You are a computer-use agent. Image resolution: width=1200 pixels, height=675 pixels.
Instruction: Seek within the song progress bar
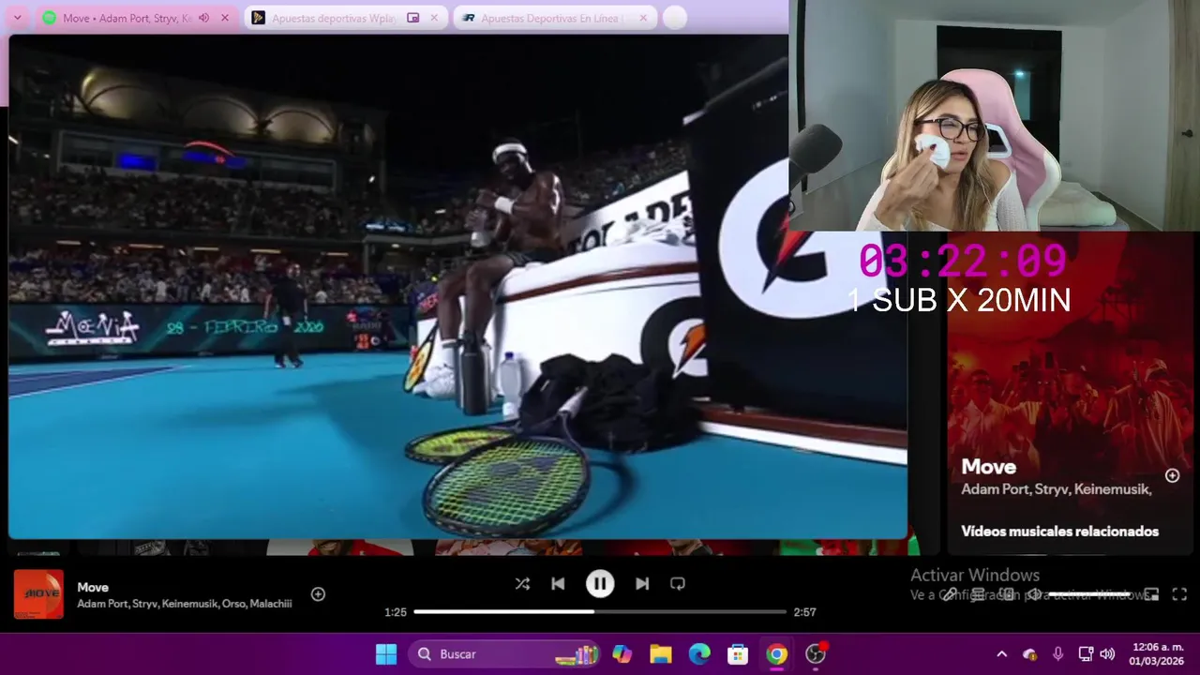click(x=600, y=611)
